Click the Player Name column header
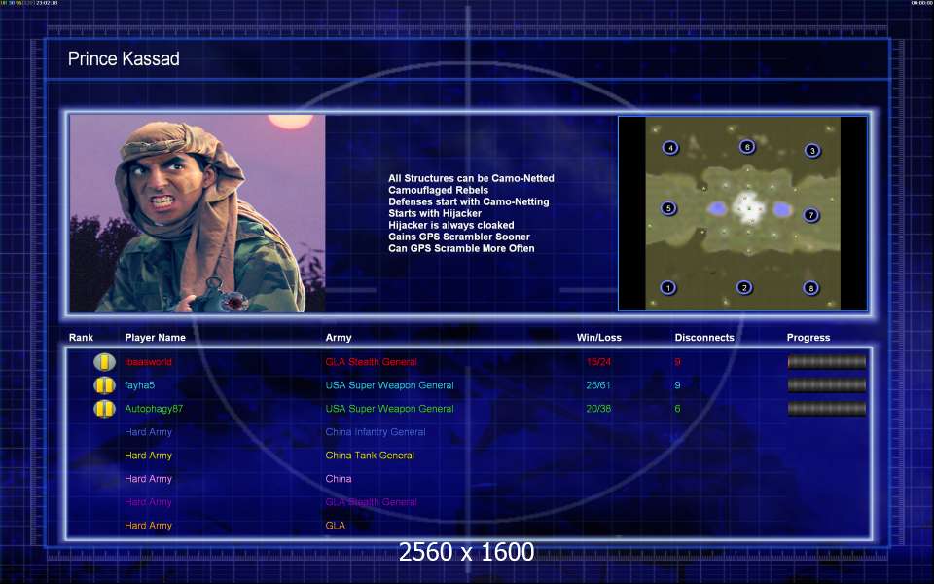 [x=155, y=338]
